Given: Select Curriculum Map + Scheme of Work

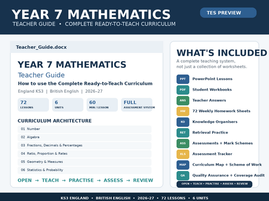Looking at the screenshot, I should [x=227, y=165].
